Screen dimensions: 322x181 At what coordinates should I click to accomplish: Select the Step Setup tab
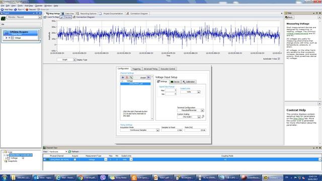pos(53,14)
